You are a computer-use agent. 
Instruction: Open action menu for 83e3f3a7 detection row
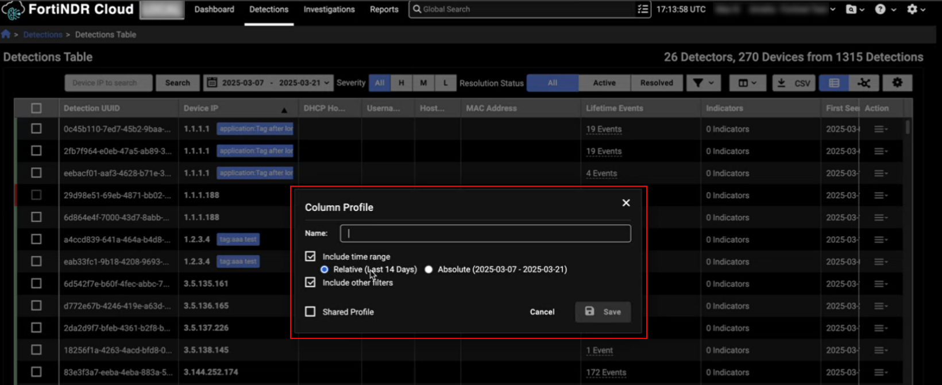point(881,372)
